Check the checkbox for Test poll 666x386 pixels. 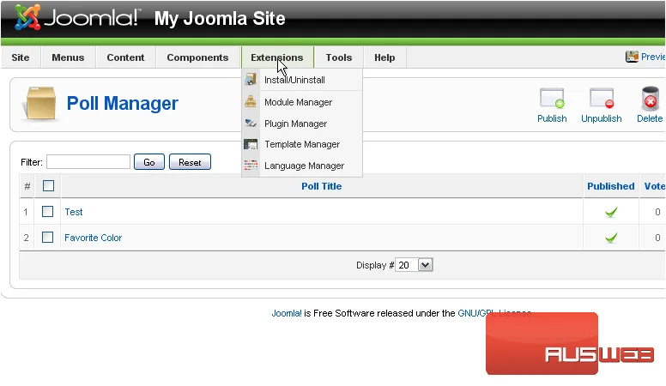point(47,212)
